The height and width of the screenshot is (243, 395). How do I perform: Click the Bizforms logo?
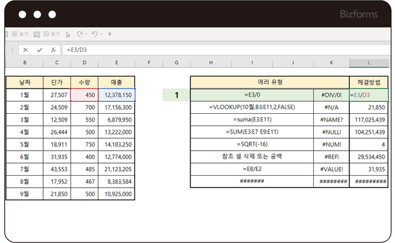360,14
